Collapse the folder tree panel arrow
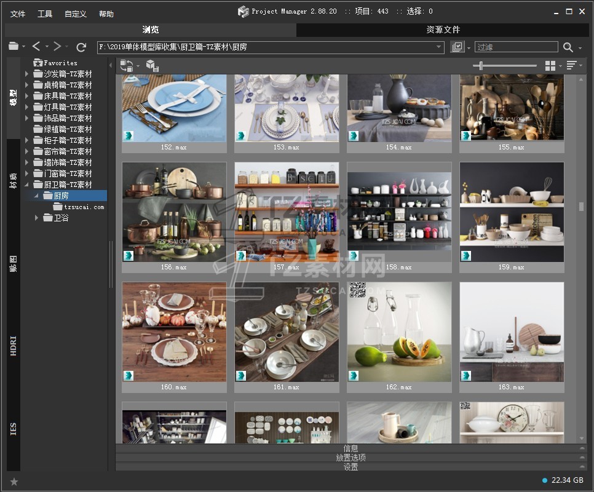The width and height of the screenshot is (594, 492). pyautogui.click(x=111, y=66)
